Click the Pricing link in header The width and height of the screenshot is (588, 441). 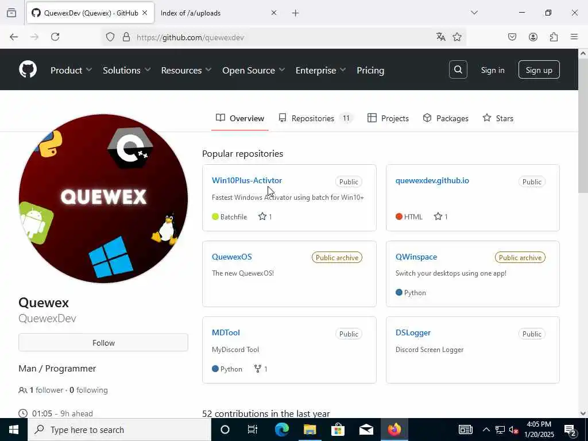click(x=370, y=70)
